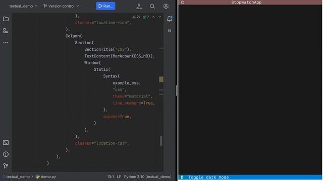This screenshot has width=323, height=181.
Task: Click the warnings indicator showing 22
Action: (x=136, y=17)
